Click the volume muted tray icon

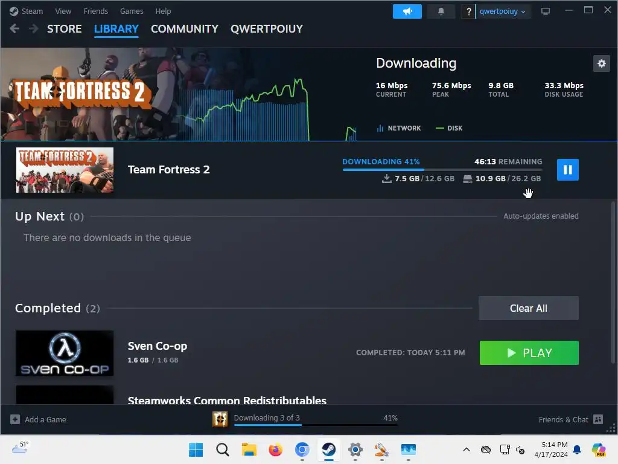point(520,449)
